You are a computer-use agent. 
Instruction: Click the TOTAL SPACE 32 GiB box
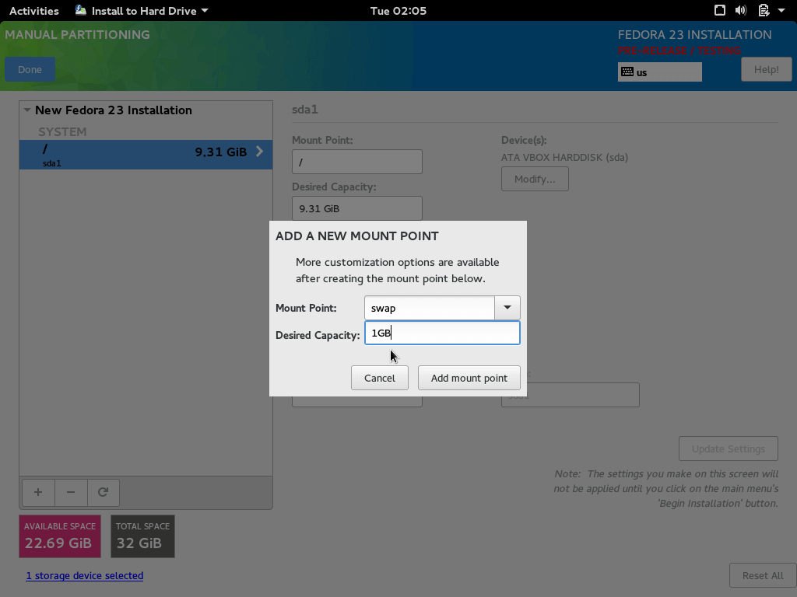143,536
